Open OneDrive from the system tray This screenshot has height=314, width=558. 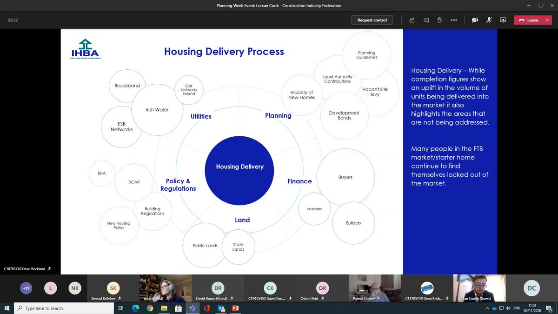(494, 308)
